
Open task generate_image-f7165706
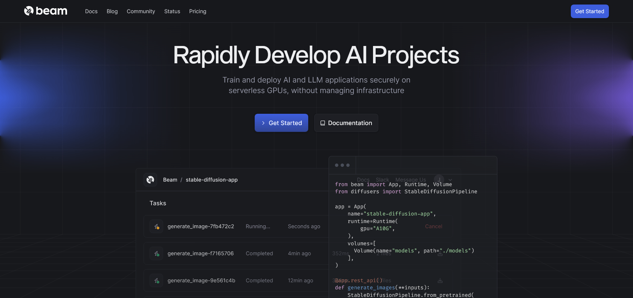[x=201, y=254]
